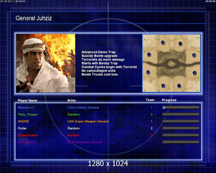Click Party_Pooper's loading progress bar

click(x=181, y=114)
